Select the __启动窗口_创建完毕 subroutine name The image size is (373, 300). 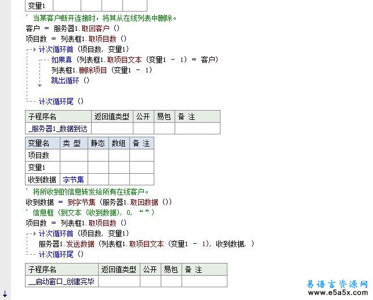point(61,281)
